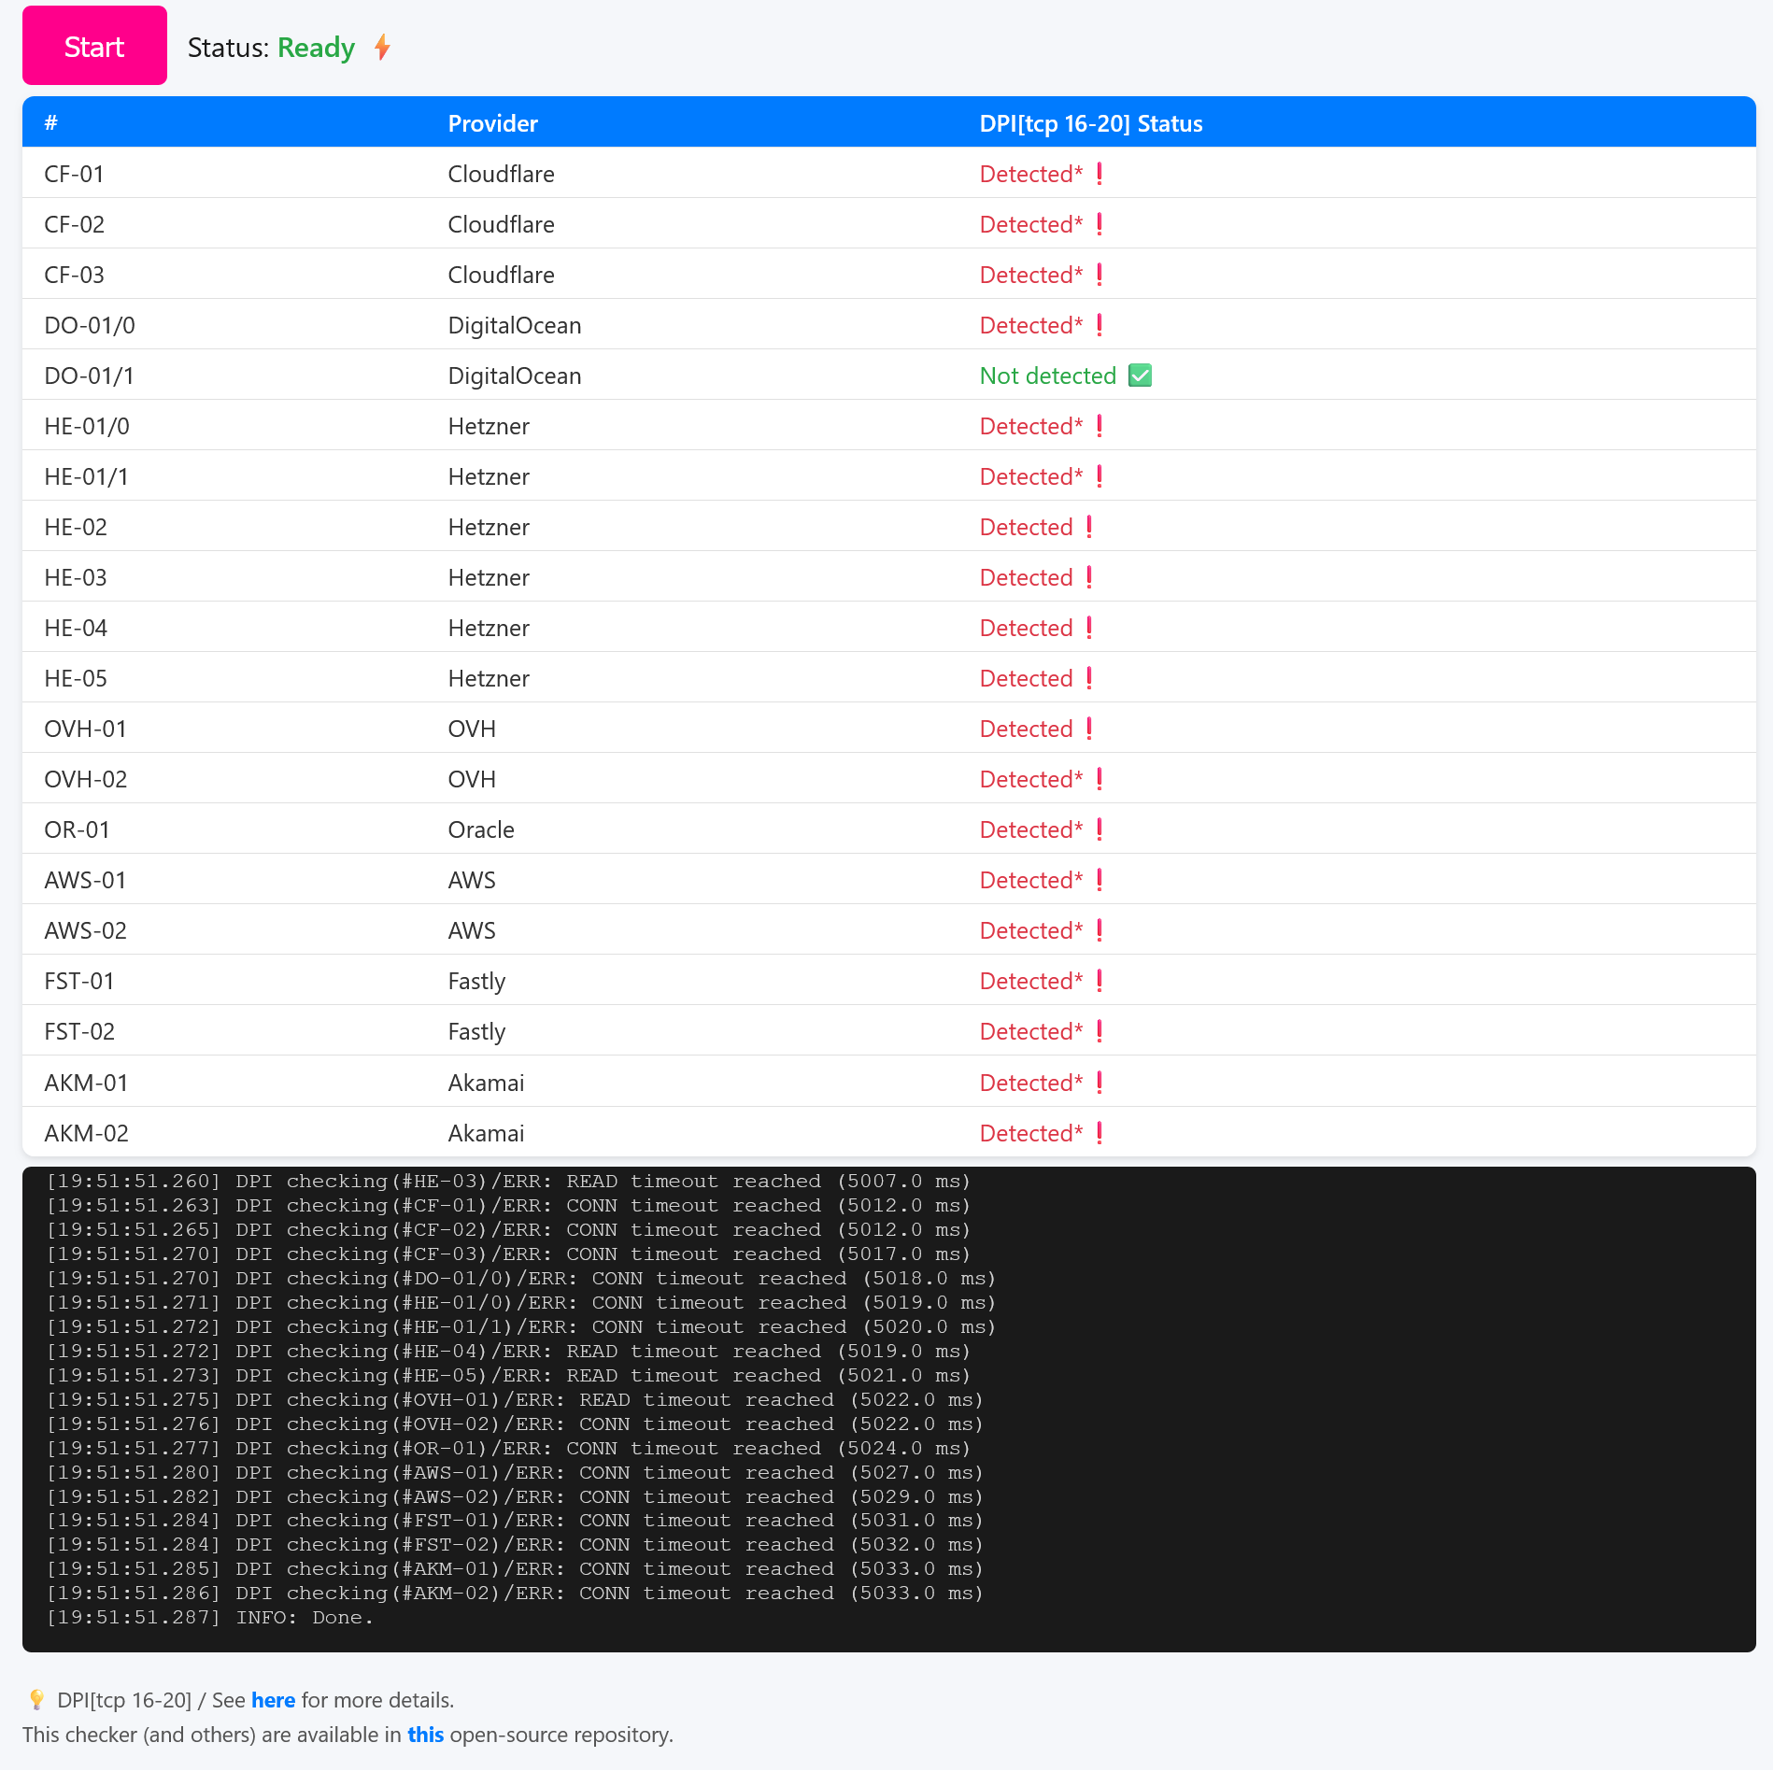Click the exclamation icon in the HE-05 row
This screenshot has height=1771, width=1774.
(x=1089, y=678)
